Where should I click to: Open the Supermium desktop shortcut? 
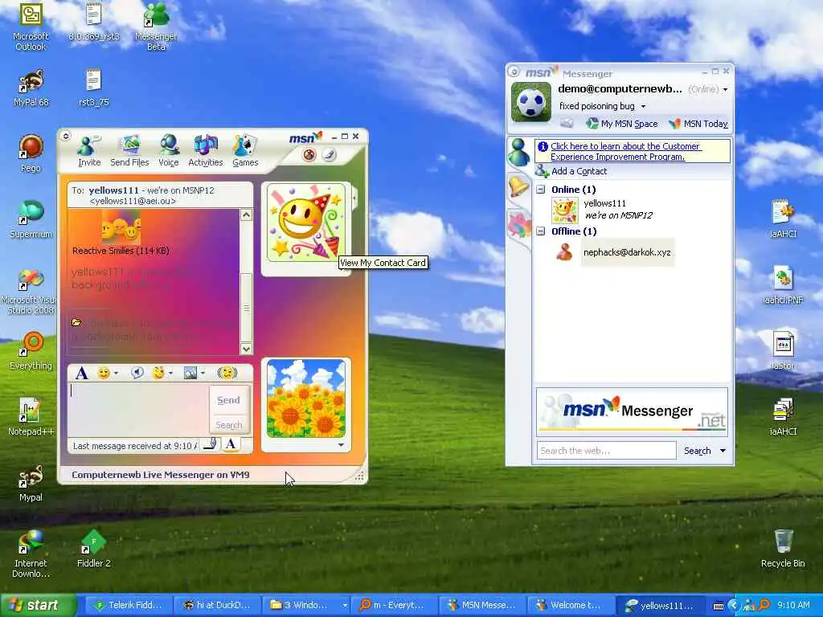tap(31, 220)
